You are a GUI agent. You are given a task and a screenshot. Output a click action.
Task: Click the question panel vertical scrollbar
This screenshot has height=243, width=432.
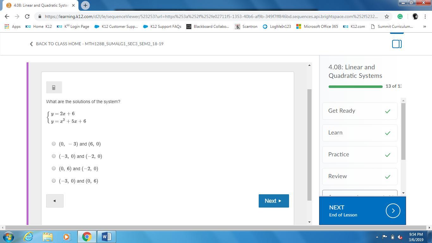[x=309, y=145]
